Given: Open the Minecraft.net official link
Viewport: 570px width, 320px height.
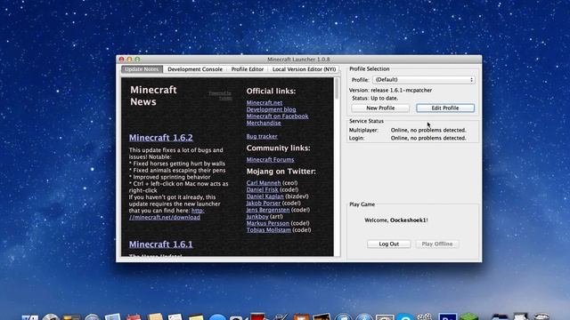Looking at the screenshot, I should [x=265, y=103].
